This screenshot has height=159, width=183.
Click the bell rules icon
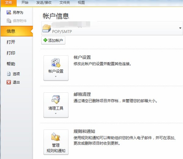56,137
